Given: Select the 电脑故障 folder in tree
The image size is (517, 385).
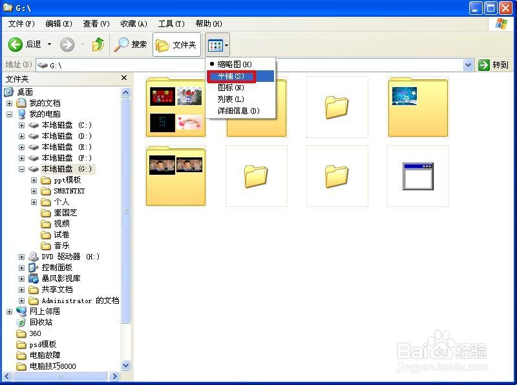Looking at the screenshot, I should point(38,355).
